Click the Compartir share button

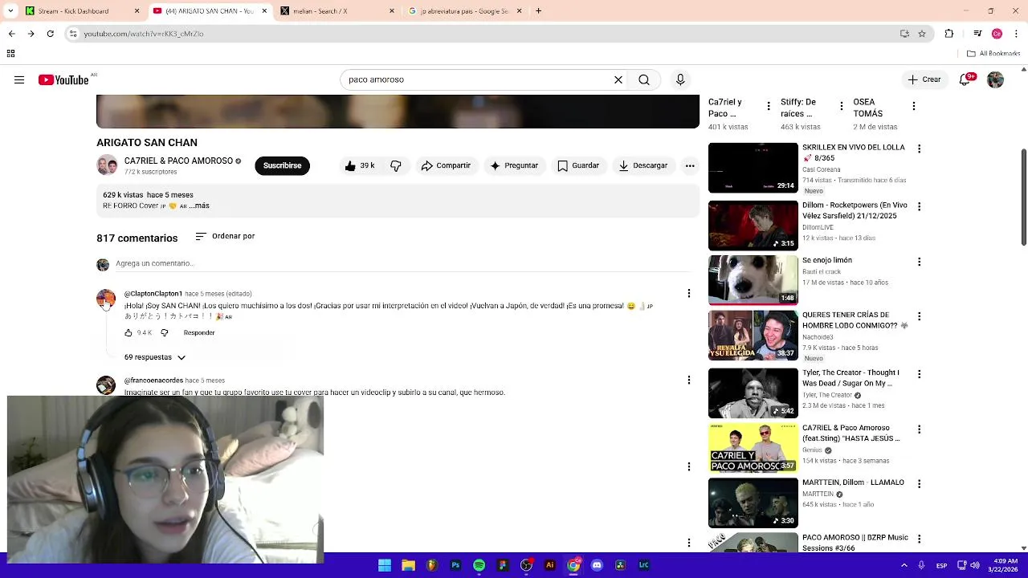446,165
